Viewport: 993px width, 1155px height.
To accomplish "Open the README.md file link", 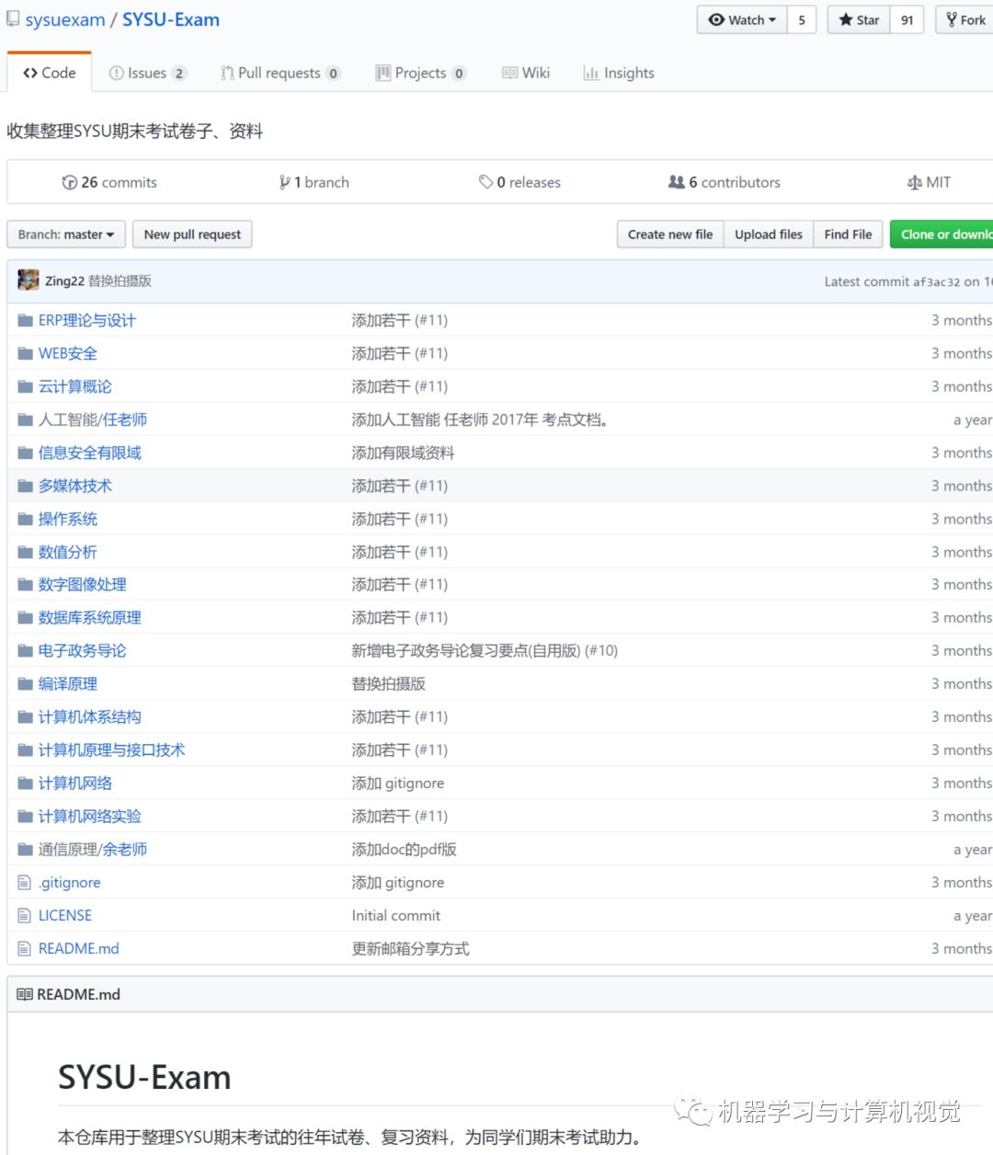I will [79, 948].
